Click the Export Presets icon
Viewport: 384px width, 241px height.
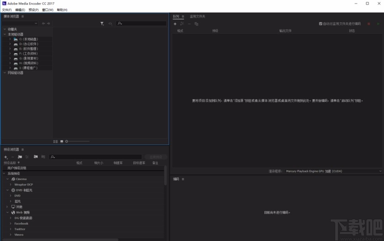click(43, 157)
